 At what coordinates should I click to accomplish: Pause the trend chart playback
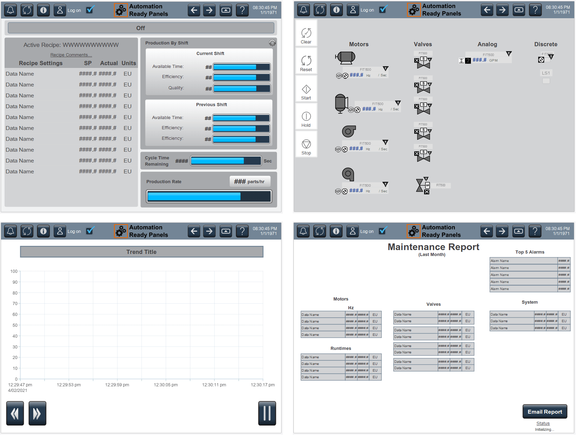click(267, 413)
